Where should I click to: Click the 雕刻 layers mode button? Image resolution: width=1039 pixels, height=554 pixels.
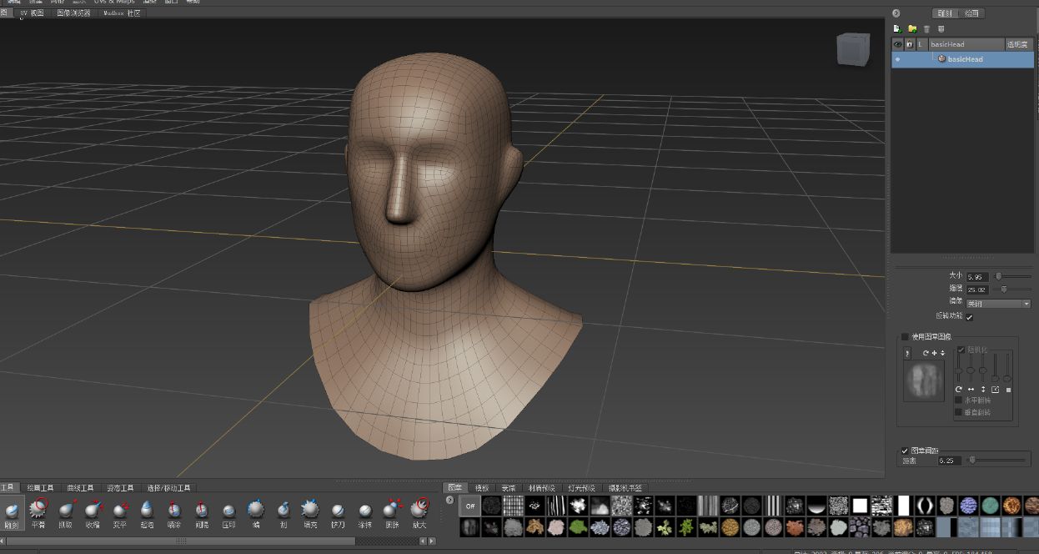click(945, 13)
